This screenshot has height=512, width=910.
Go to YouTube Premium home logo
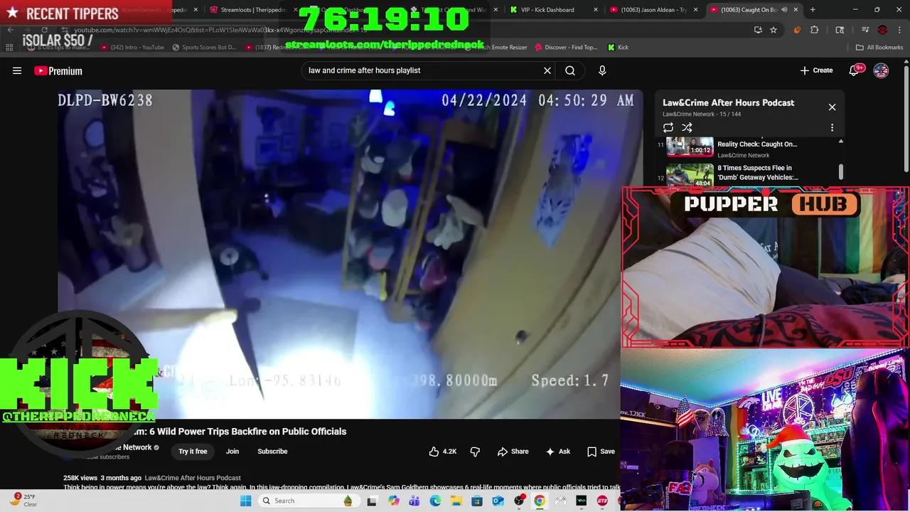point(58,70)
